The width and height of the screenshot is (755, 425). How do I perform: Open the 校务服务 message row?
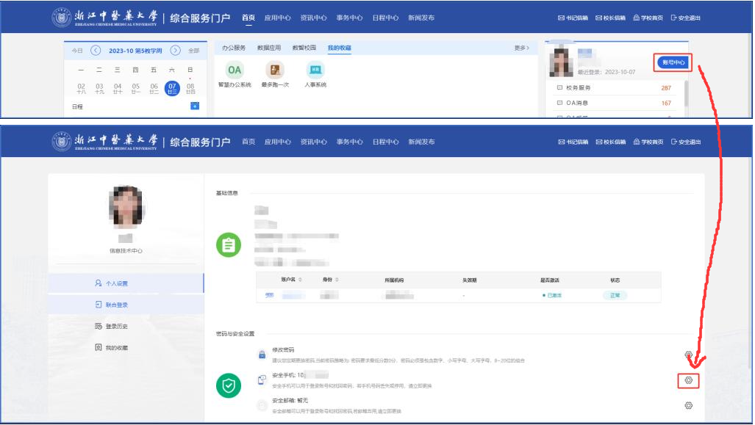tap(618, 88)
